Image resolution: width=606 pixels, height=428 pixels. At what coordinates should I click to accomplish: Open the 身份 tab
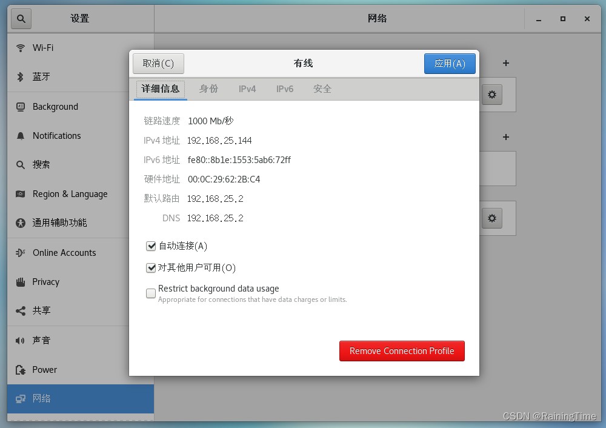[208, 89]
